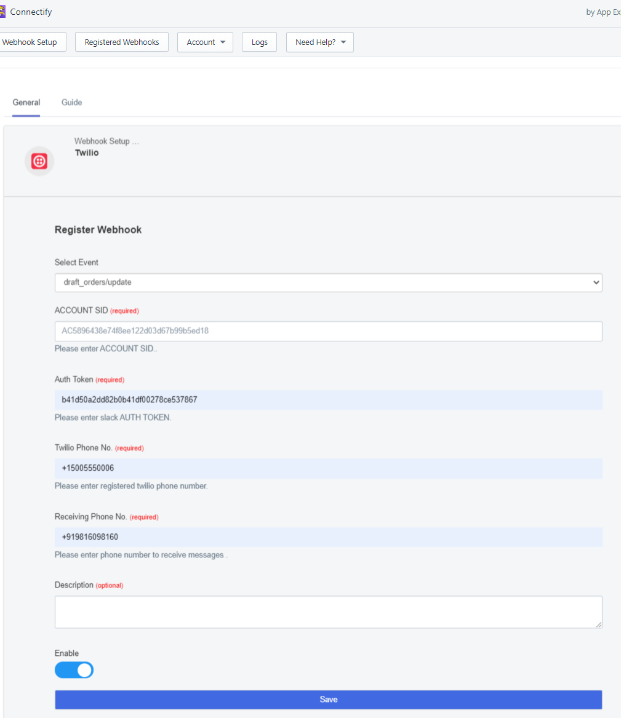The height and width of the screenshot is (718, 621).
Task: Open the Select Event dropdown
Action: coord(329,282)
